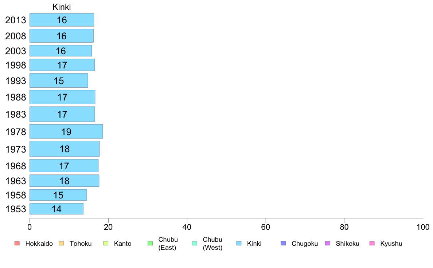Click the Kinki column title
The image size is (433, 268).
(x=62, y=7)
